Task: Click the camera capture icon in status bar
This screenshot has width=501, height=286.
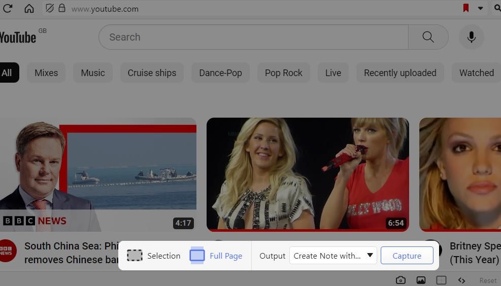Action: click(400, 280)
